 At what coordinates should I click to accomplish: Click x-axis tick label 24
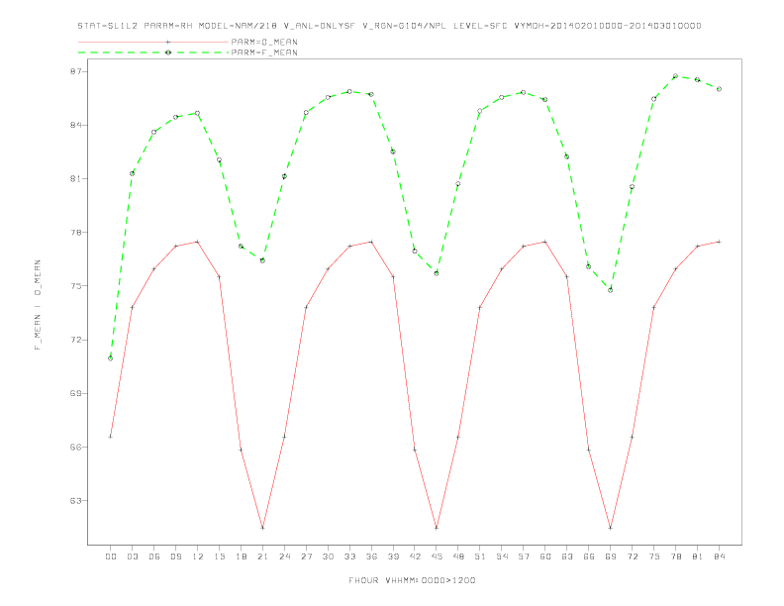pos(284,556)
